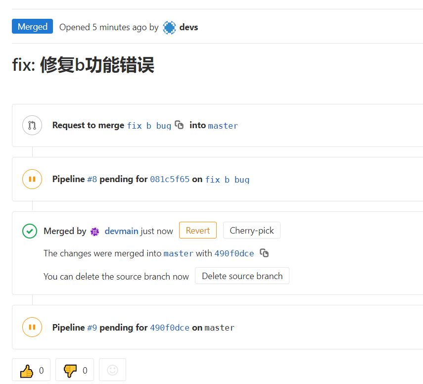Click the devmain user avatar
Image resolution: width=423 pixels, height=384 pixels.
tap(95, 231)
